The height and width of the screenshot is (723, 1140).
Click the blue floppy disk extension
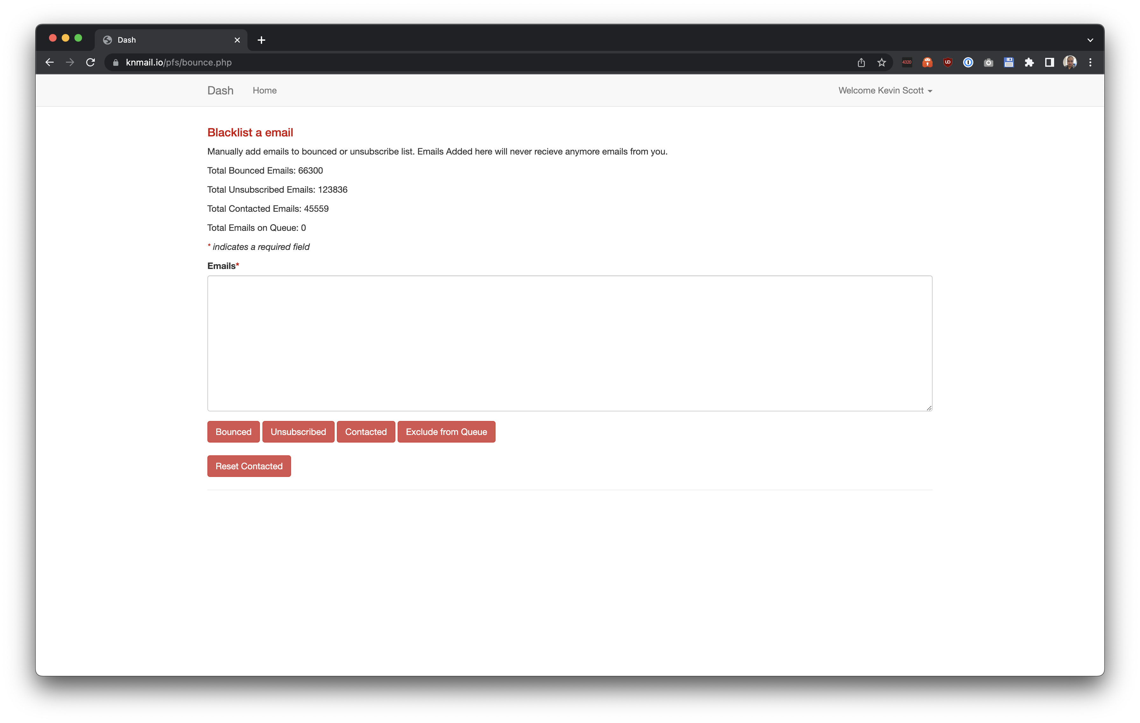[1008, 62]
